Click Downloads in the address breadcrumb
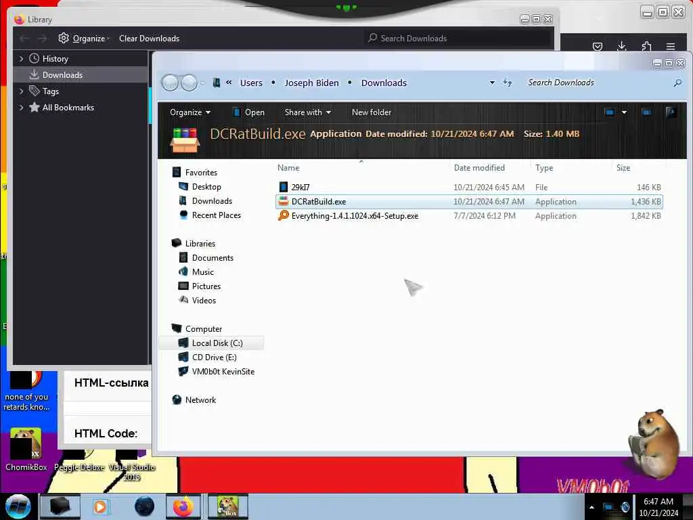This screenshot has height=520, width=693. pos(384,83)
